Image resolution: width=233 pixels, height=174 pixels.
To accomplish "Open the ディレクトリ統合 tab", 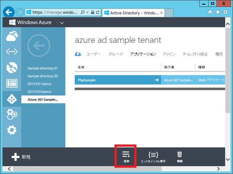I will click(195, 54).
